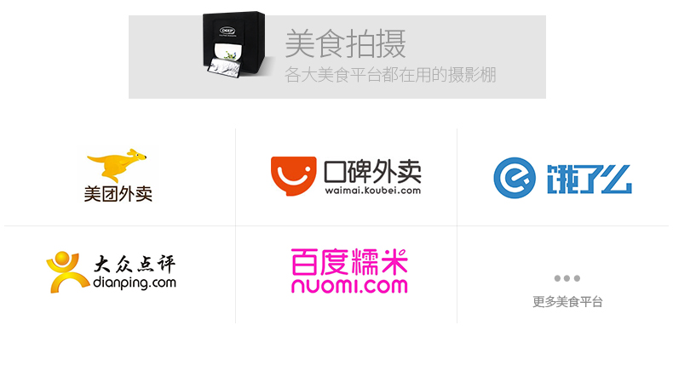Click the blue Ele.me circular e icon
673x365 pixels.
pyautogui.click(x=515, y=178)
